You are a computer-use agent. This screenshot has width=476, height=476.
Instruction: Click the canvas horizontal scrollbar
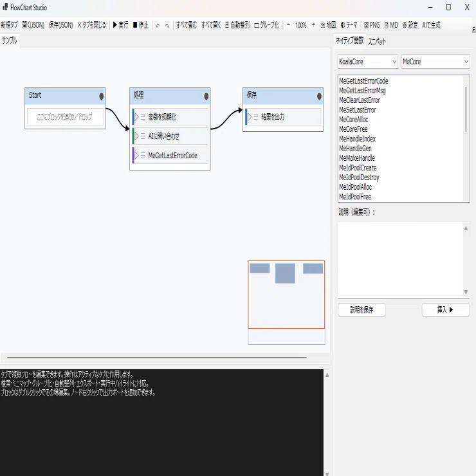157,358
